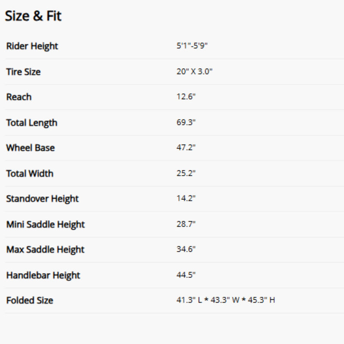Select the Tire Size label
Screen dimensions: 344x344
[23, 72]
